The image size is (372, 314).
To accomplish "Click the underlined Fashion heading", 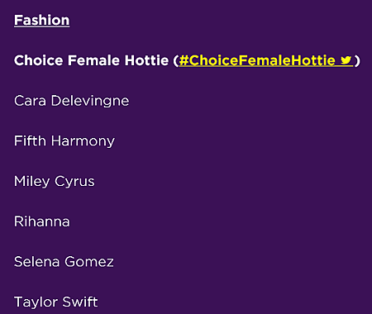I will 42,20.
